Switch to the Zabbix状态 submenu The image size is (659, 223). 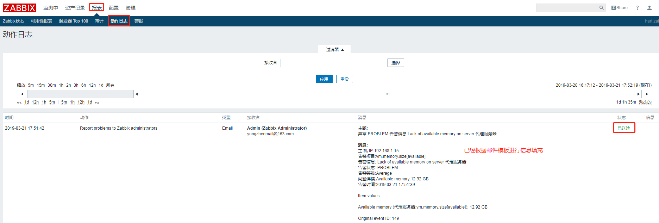[13, 21]
